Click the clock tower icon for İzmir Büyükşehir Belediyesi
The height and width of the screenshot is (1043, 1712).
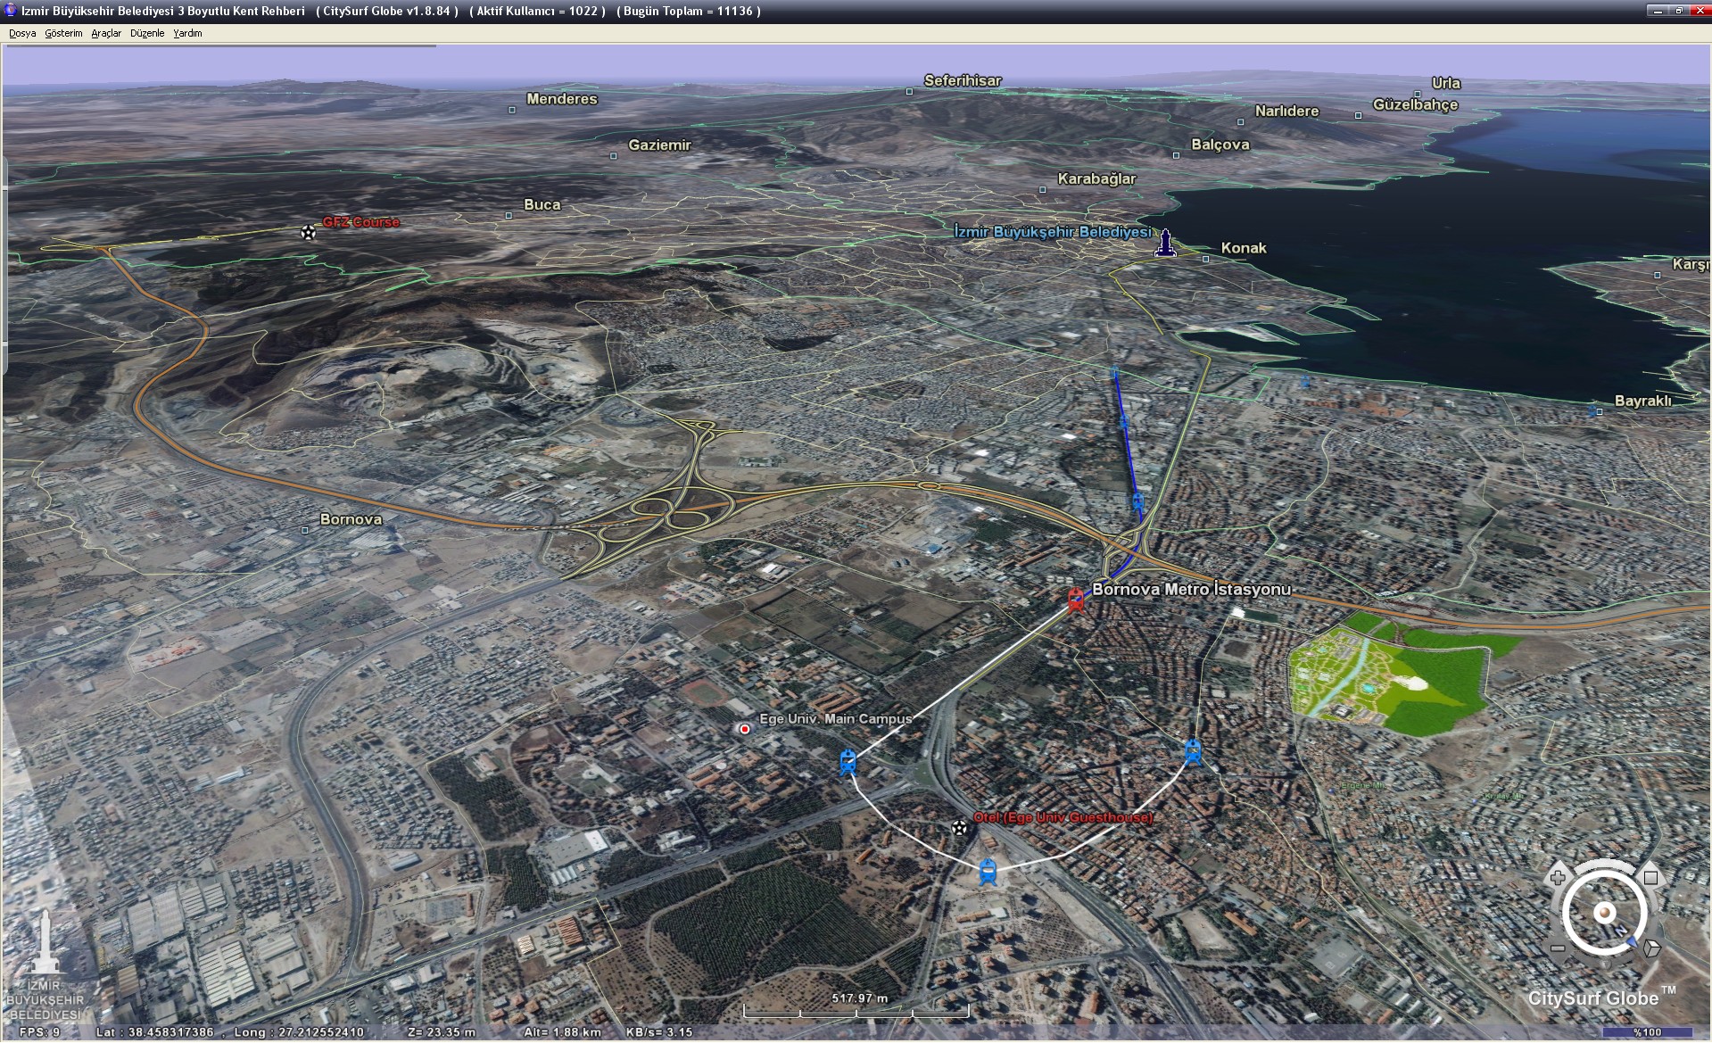pos(1165,242)
